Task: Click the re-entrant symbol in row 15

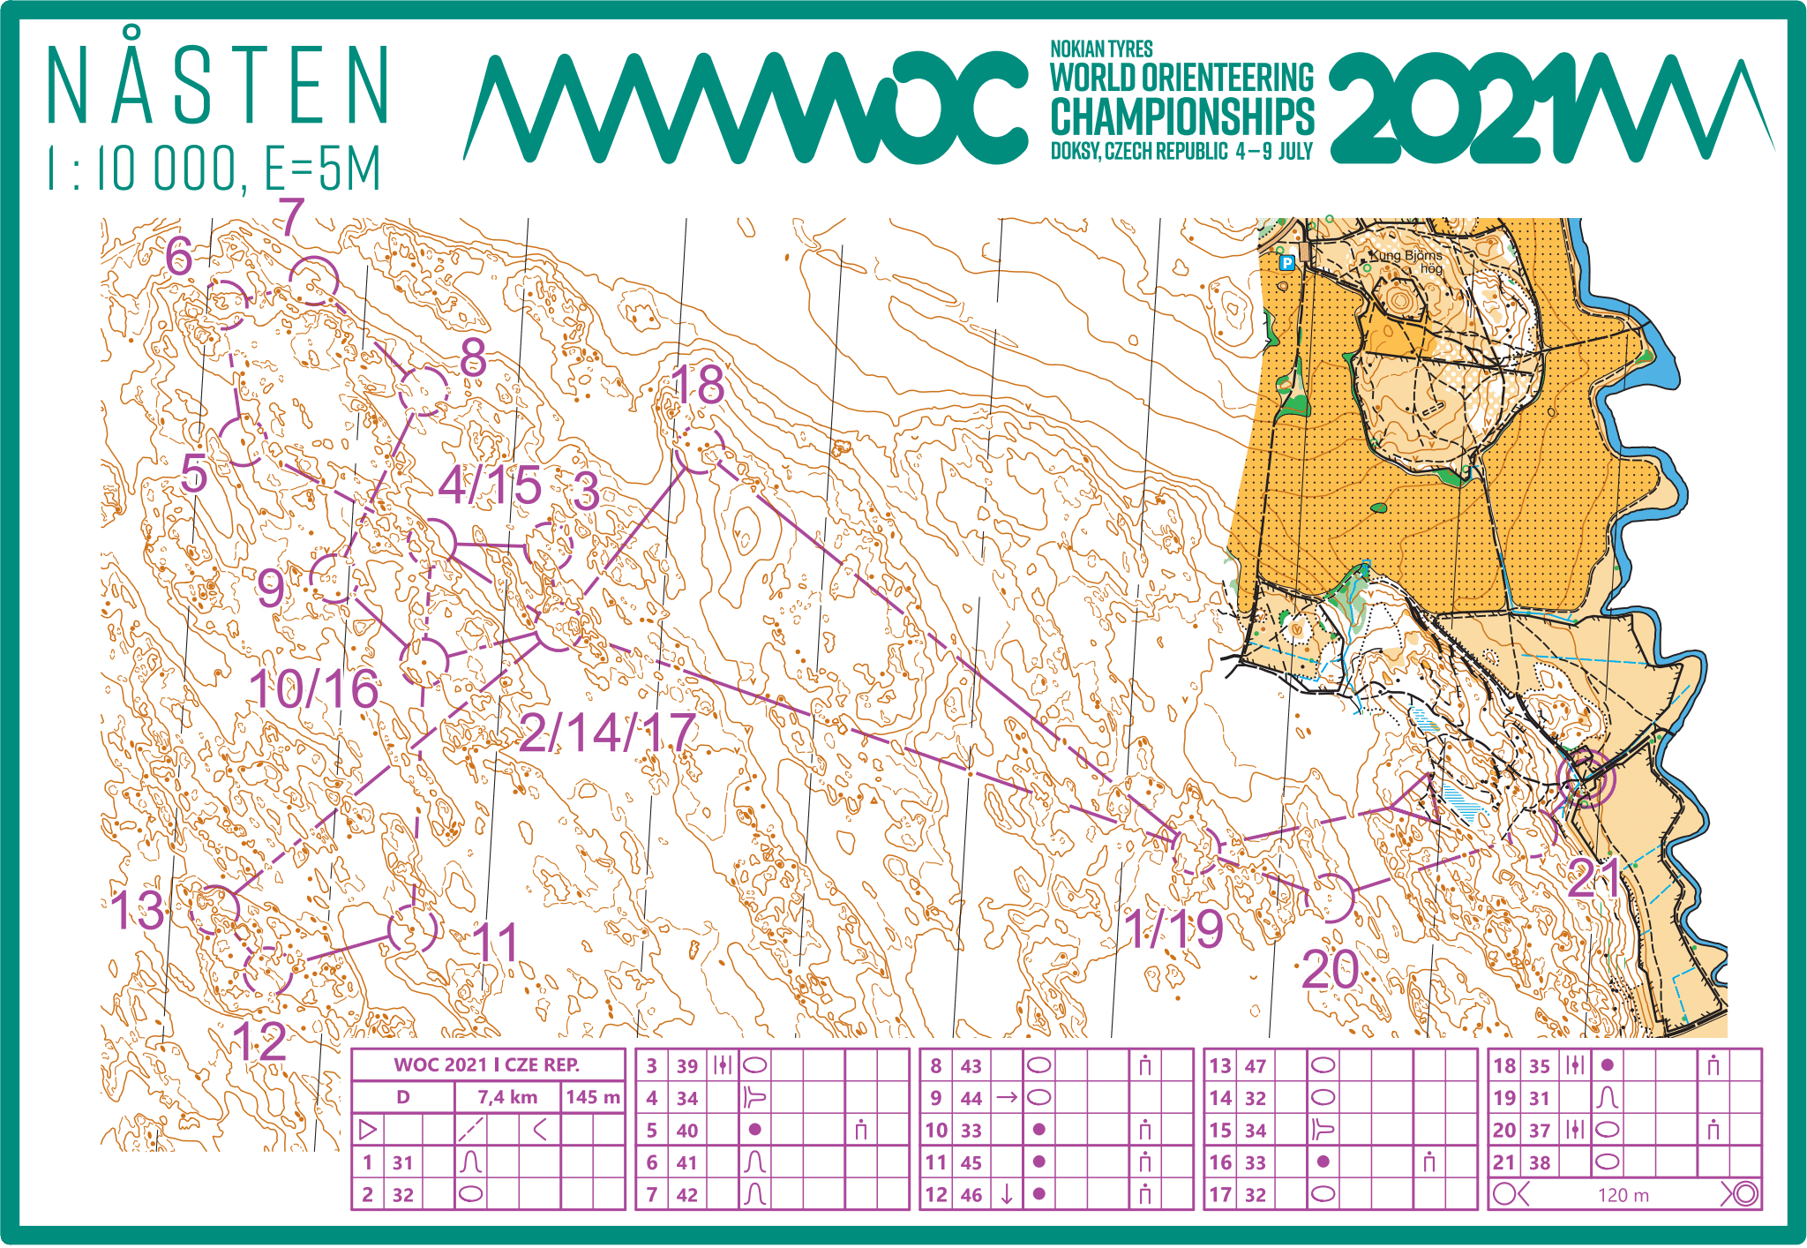Action: [x=1323, y=1130]
